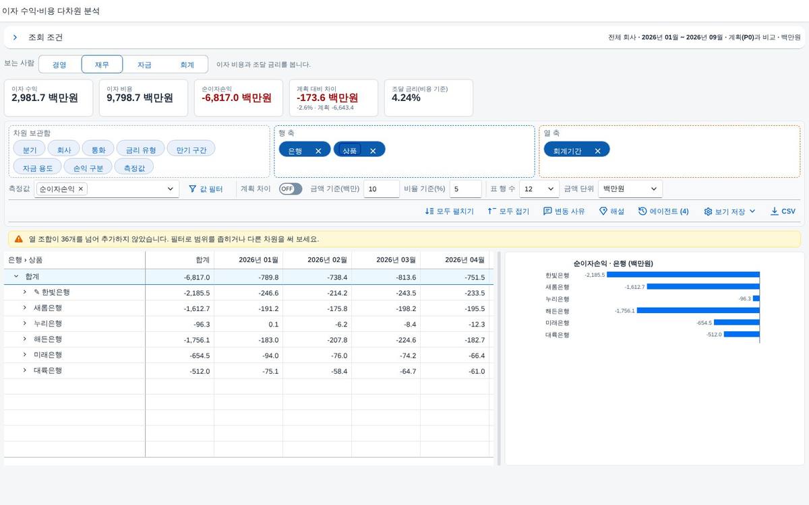
Task: Open the 금액 단위 dropdown
Action: [630, 189]
